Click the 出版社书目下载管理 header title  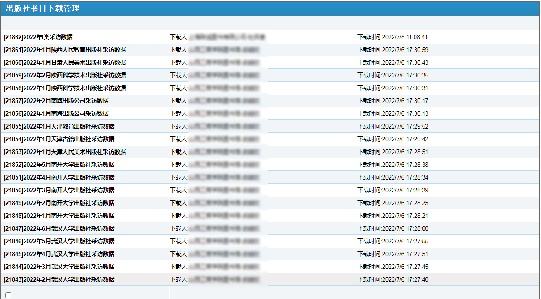(x=42, y=9)
